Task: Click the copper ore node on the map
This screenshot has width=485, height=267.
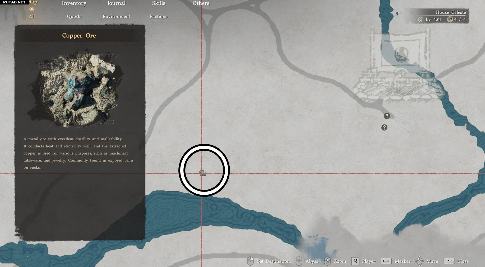Action: [x=202, y=173]
